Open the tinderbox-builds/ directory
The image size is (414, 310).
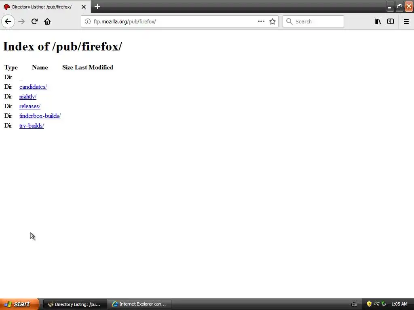click(40, 116)
